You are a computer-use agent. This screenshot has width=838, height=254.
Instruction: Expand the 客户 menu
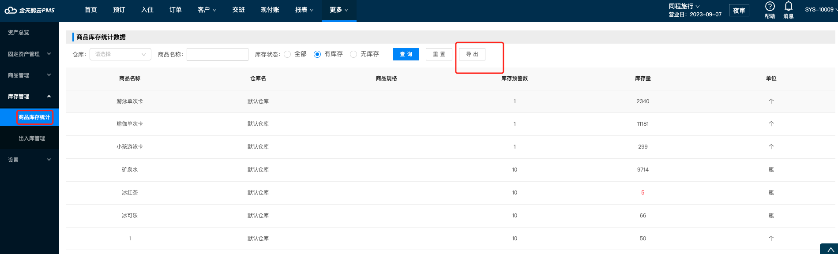coord(207,10)
